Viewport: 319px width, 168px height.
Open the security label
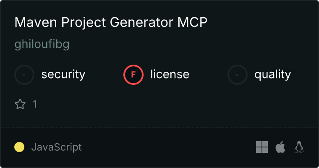coord(63,75)
